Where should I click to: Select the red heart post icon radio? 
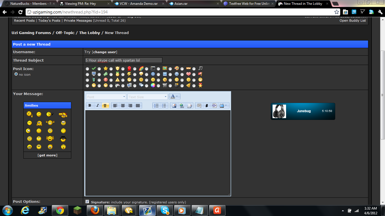(182, 74)
